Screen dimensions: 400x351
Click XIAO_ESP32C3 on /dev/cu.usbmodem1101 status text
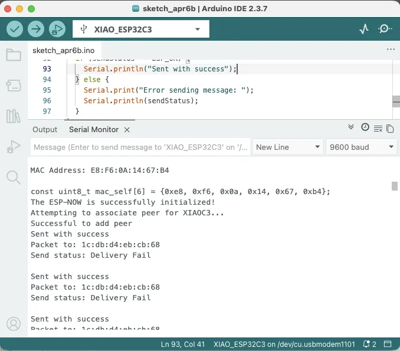coord(284,345)
